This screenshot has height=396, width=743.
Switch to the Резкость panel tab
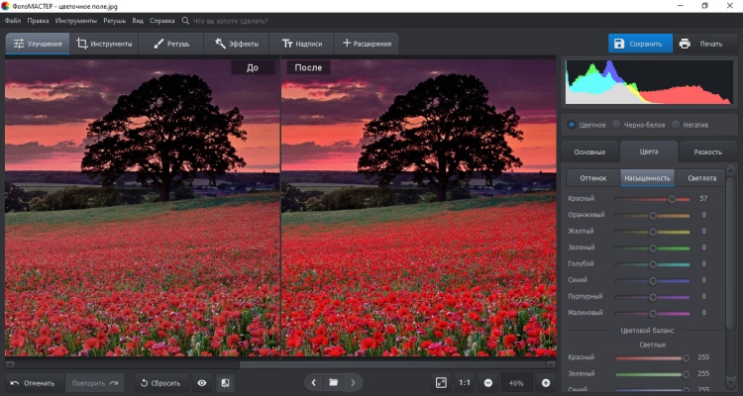point(707,151)
